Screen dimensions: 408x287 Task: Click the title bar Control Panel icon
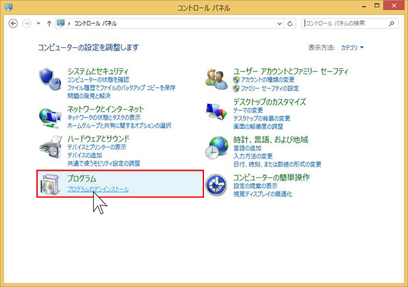pyautogui.click(x=8, y=7)
